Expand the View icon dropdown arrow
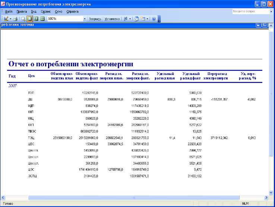Viewport: 275px width, 207px height. click(x=10, y=19)
